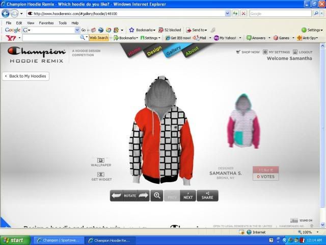Click the page vertical scrollbar down arrow
This screenshot has width=326, height=245.
(x=322, y=225)
